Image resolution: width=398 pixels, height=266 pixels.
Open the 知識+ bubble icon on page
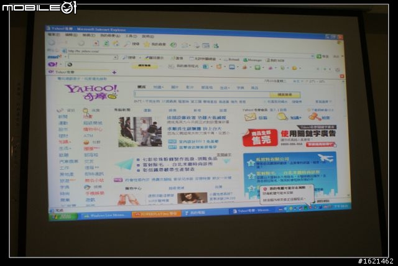tap(282, 117)
